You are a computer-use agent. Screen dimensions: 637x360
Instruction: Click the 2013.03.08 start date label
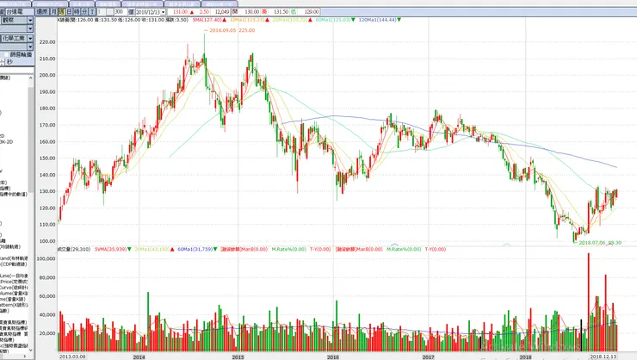[72, 357]
